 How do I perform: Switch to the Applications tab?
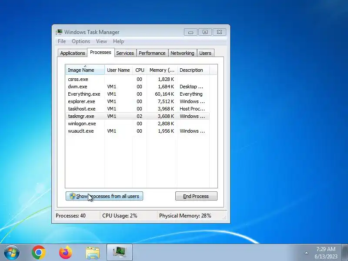coord(73,53)
